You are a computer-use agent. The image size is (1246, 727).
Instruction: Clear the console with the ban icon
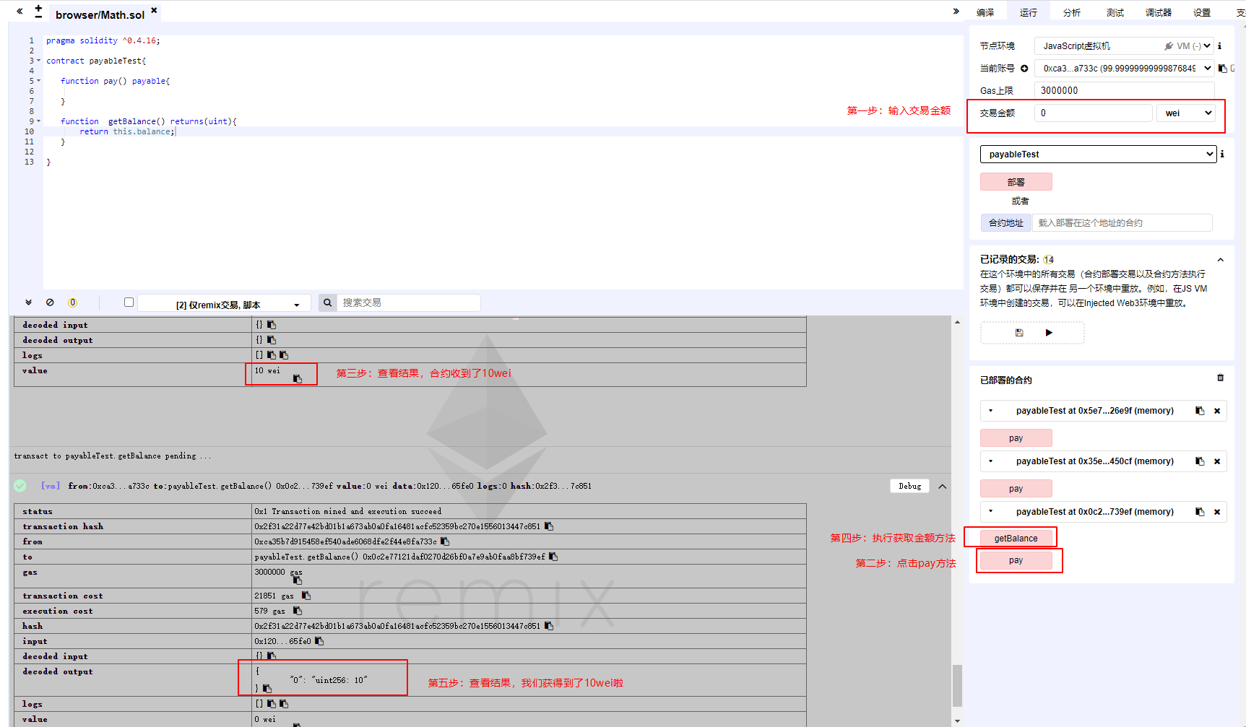[x=50, y=302]
